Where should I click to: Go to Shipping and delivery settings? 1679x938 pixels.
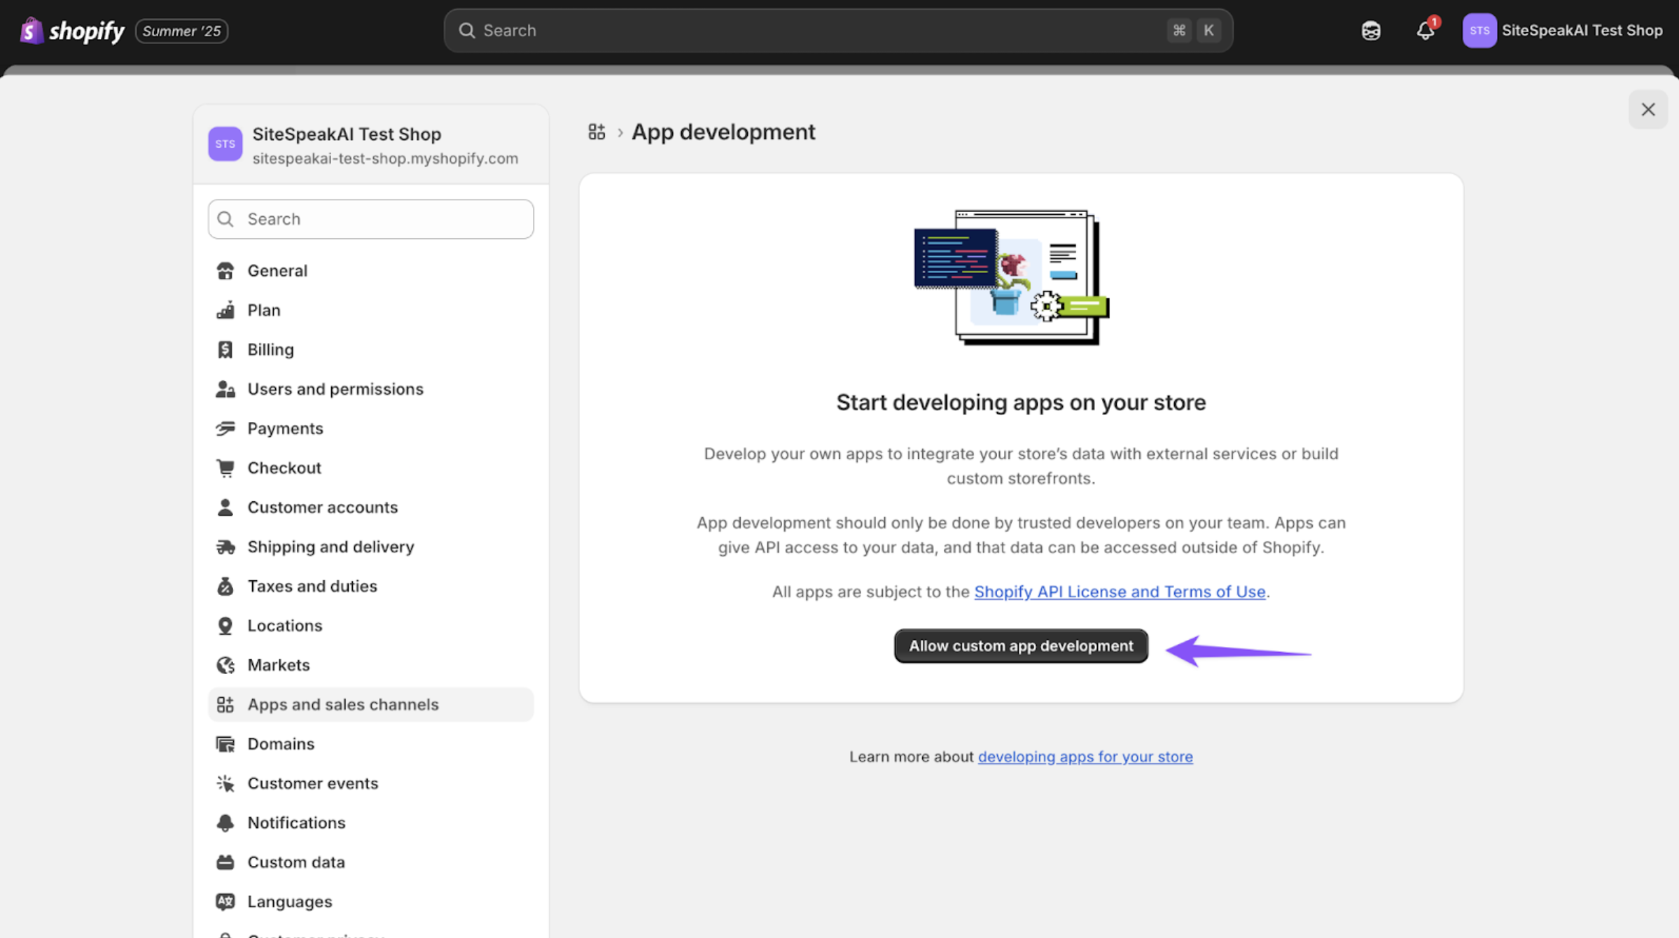click(x=330, y=547)
